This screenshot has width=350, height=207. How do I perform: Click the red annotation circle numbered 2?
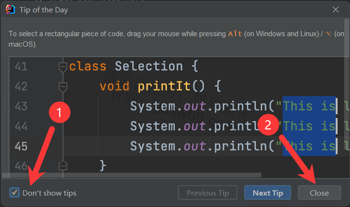(x=268, y=125)
